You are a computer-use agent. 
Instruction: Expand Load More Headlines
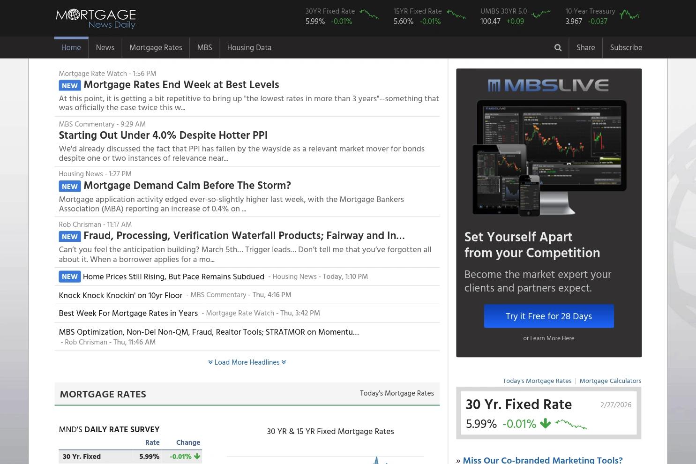click(247, 362)
